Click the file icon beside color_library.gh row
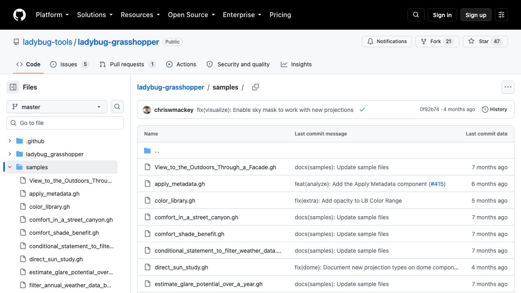 pos(147,201)
